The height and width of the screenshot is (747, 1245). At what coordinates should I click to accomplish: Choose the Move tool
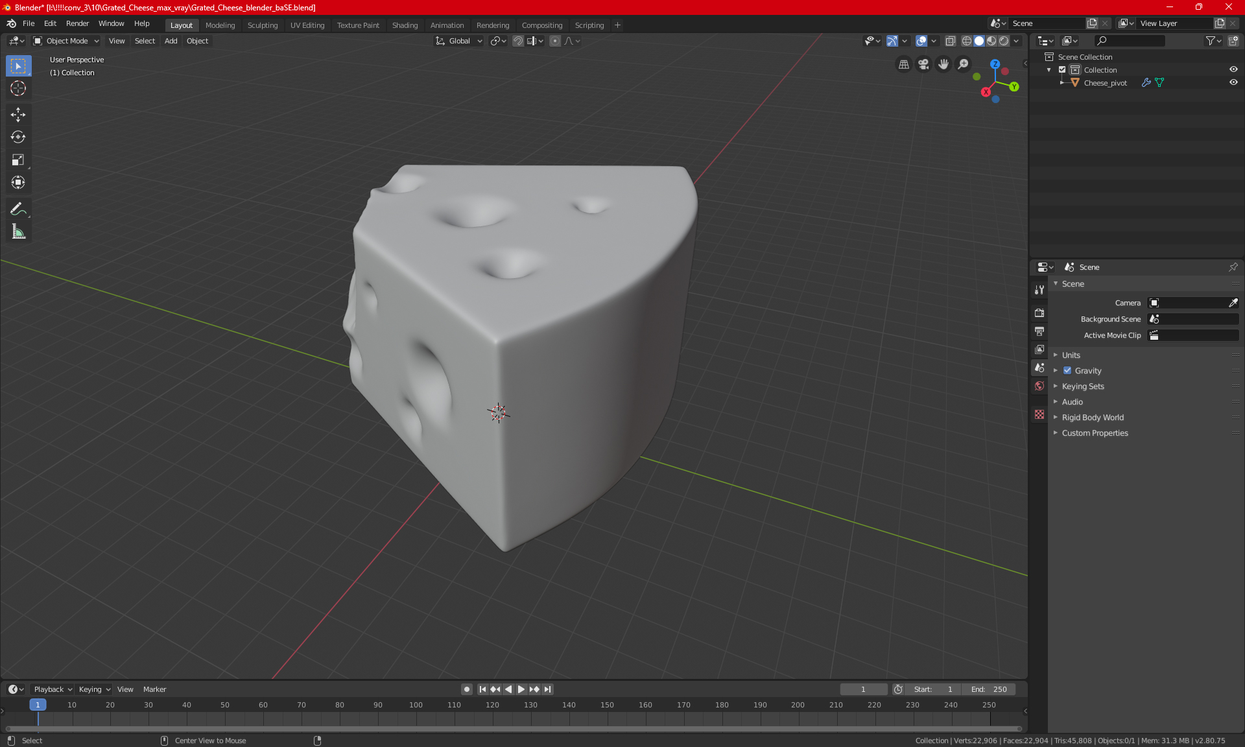tap(18, 115)
